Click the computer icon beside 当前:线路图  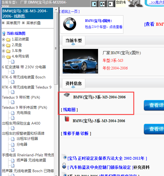pos(4,34)
